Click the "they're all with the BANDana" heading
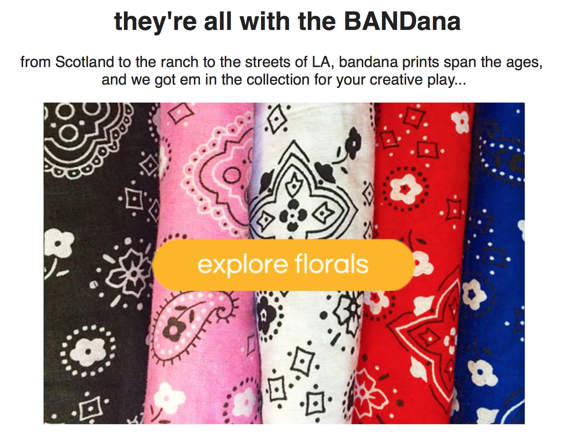Image resolution: width=562 pixels, height=443 pixels. (287, 21)
